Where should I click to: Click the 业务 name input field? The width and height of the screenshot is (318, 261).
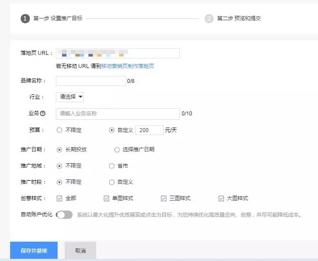(x=118, y=114)
